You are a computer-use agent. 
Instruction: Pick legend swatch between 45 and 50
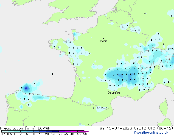click(x=81, y=131)
